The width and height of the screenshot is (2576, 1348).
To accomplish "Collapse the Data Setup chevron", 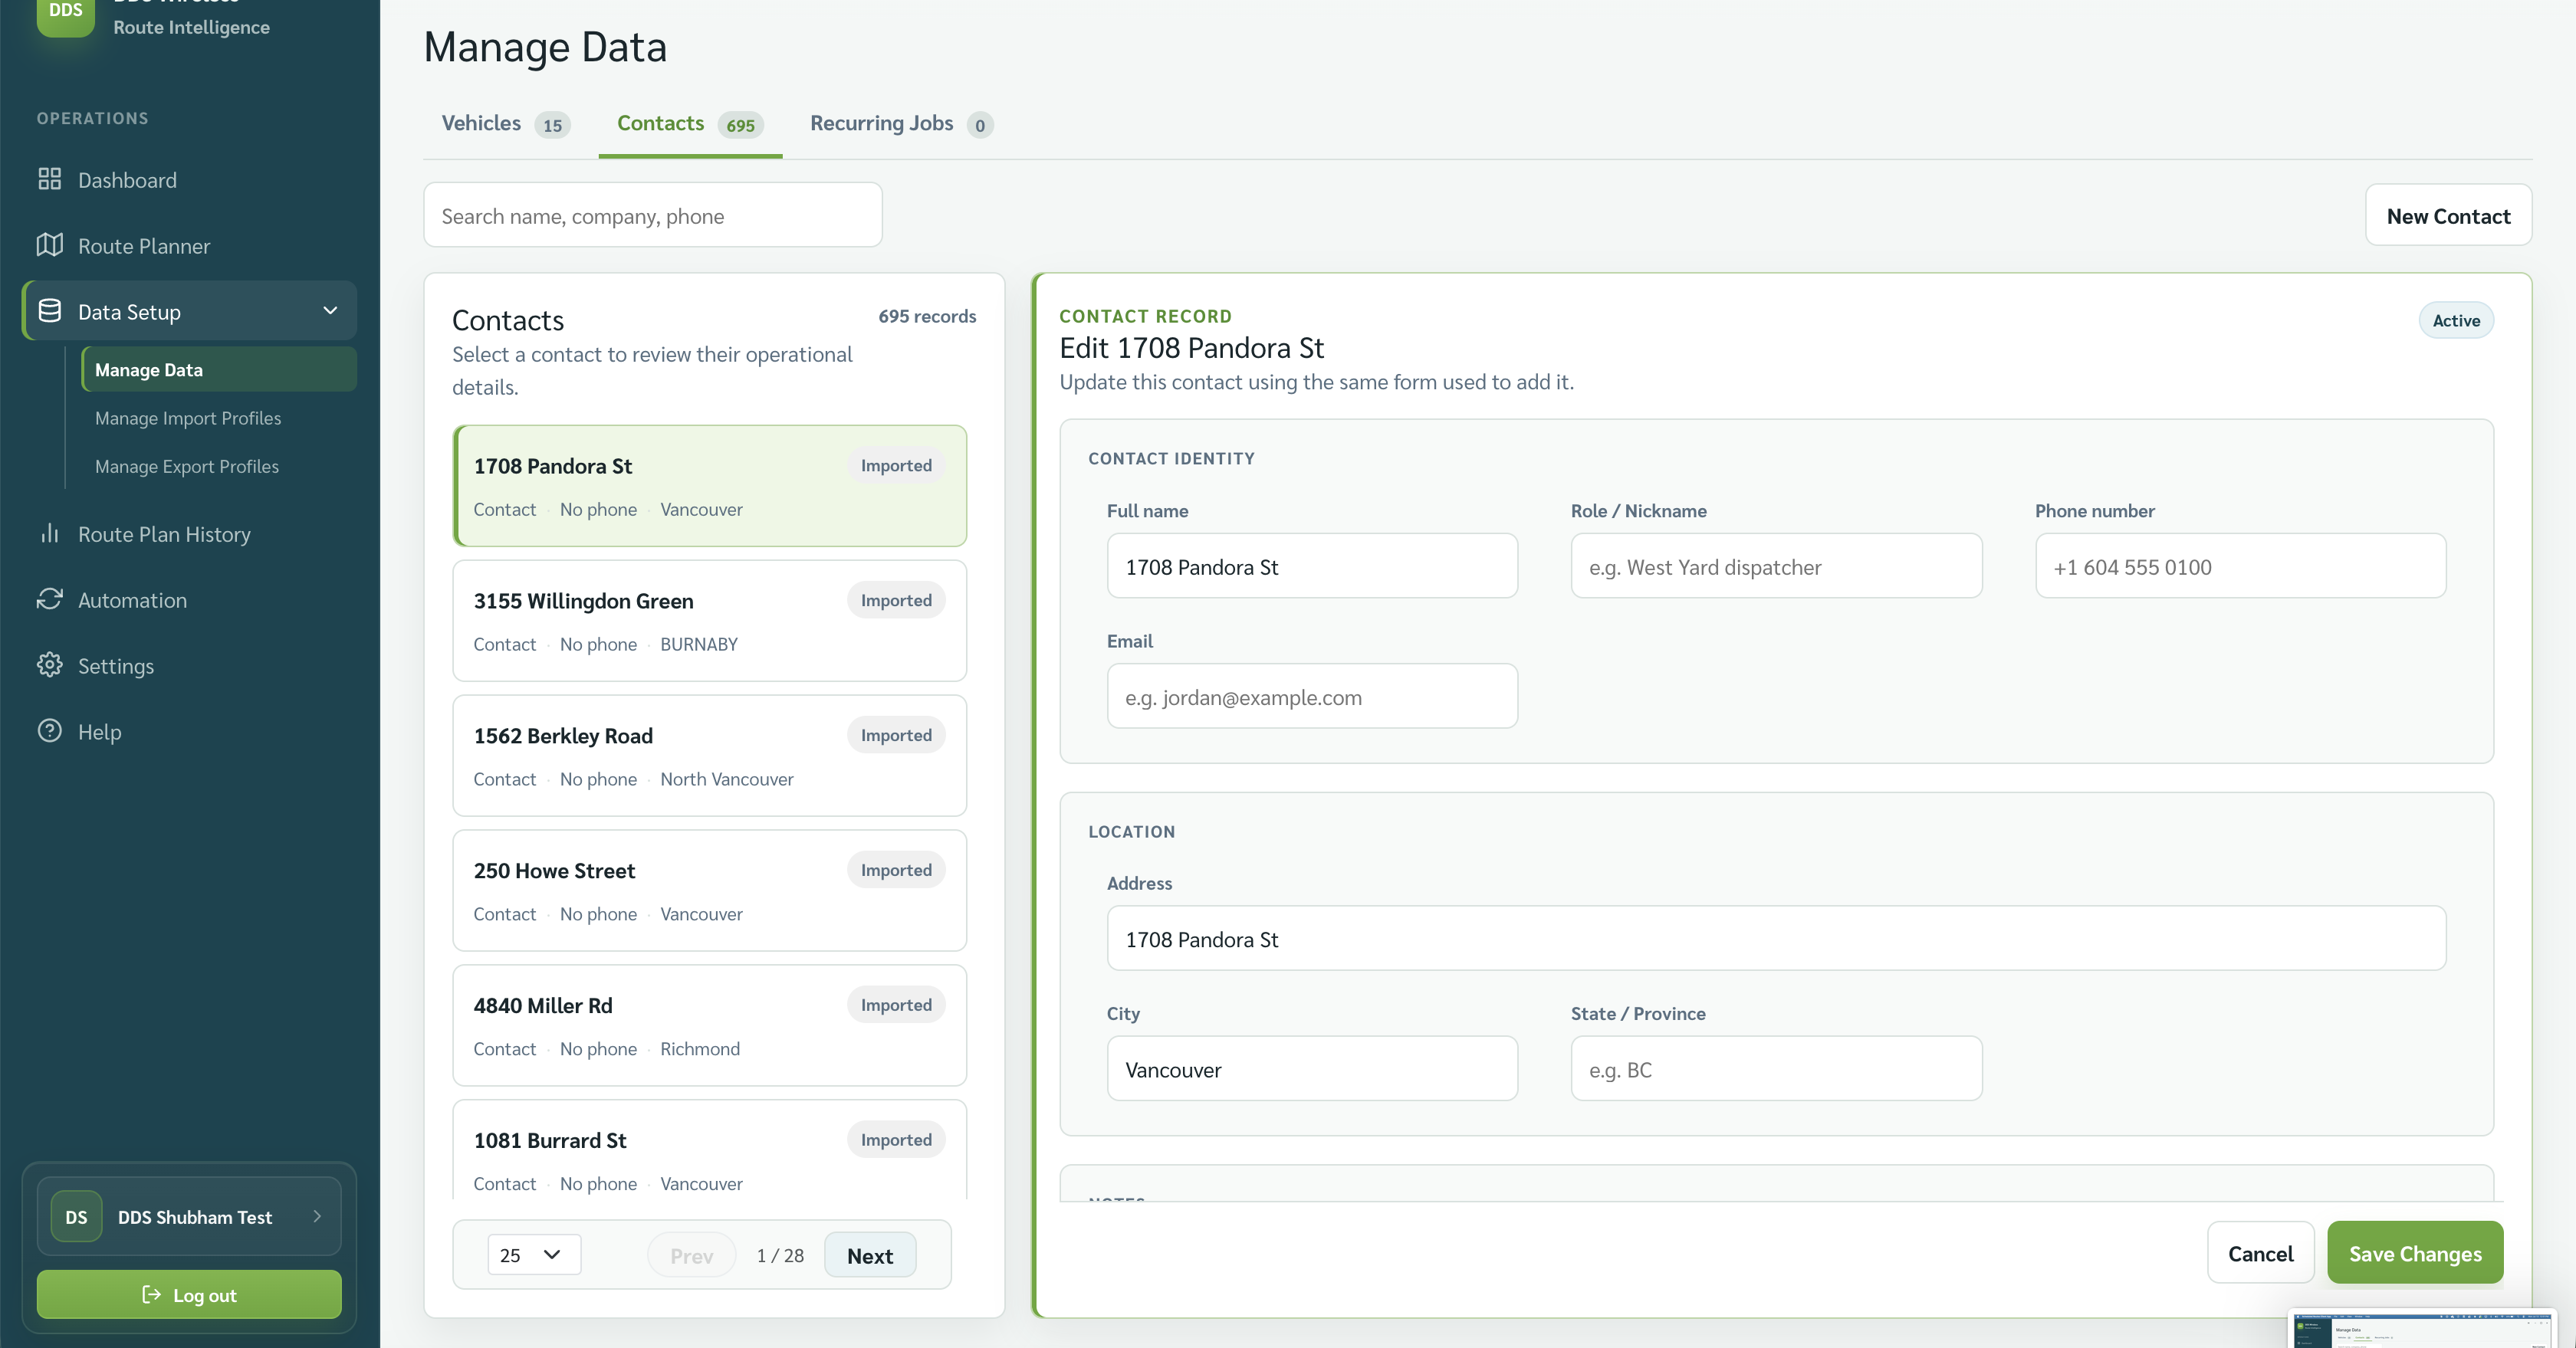I will click(x=330, y=311).
